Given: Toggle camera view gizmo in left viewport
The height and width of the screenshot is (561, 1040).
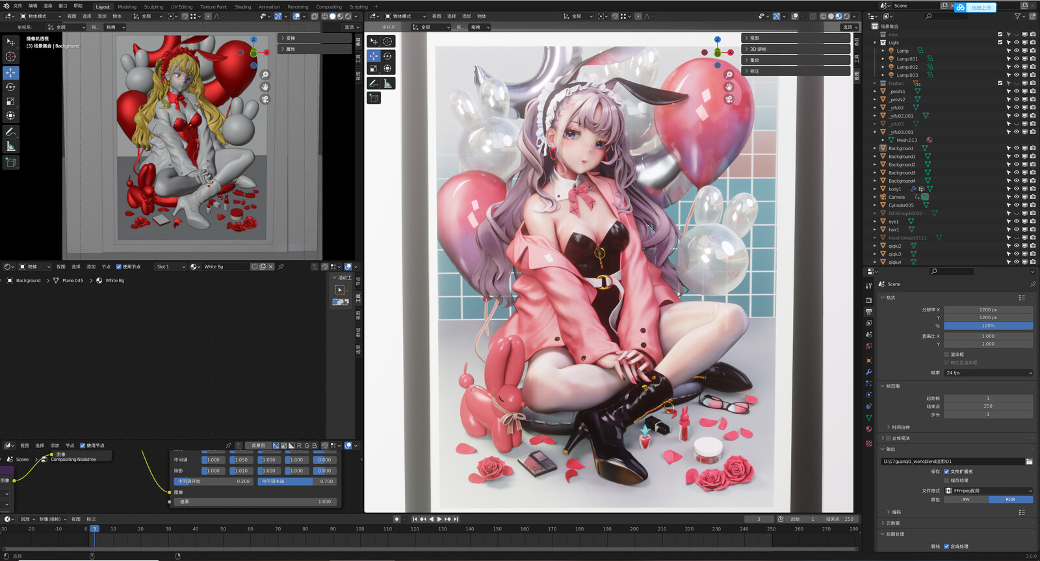Looking at the screenshot, I should click(265, 99).
